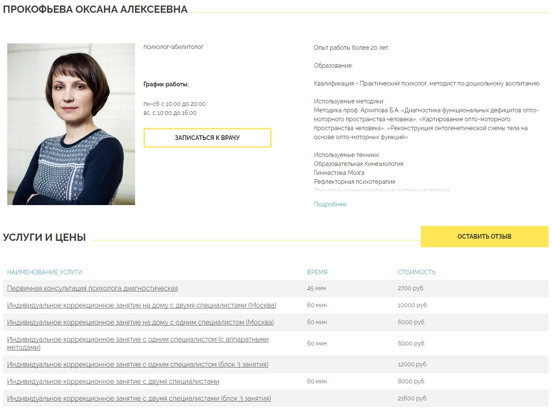Expand the biography via "Подробнее"
This screenshot has height=411, width=552.
[x=330, y=204]
